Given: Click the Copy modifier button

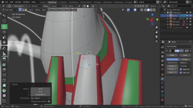Looking at the screenshot, I should (x=185, y=55).
